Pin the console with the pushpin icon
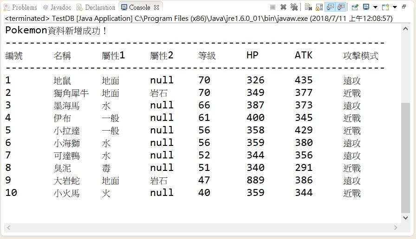The image size is (416, 239). tap(355, 7)
